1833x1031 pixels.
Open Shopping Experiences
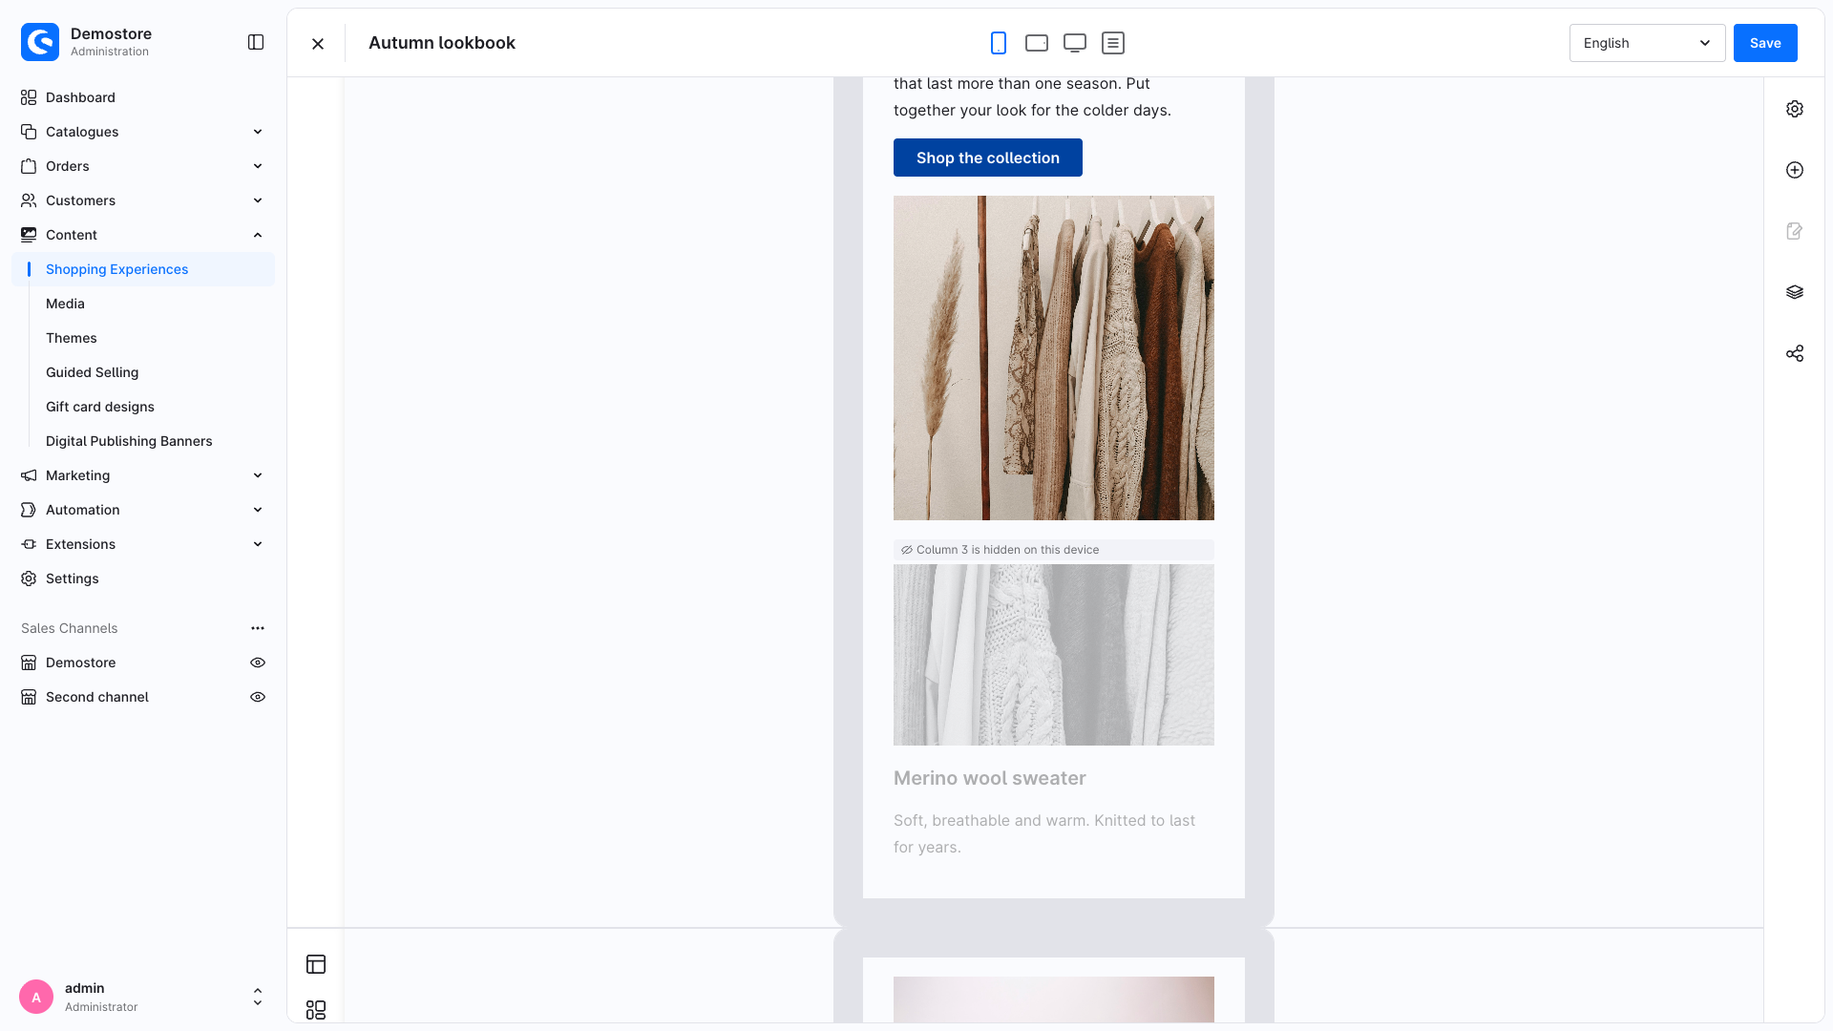click(143, 269)
